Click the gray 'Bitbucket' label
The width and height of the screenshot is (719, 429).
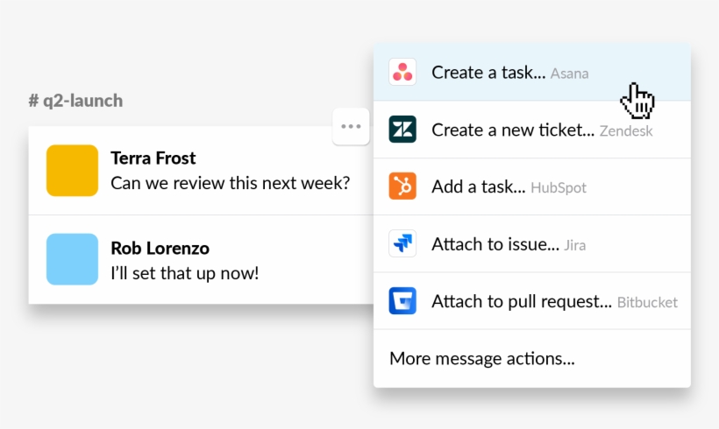(x=647, y=302)
